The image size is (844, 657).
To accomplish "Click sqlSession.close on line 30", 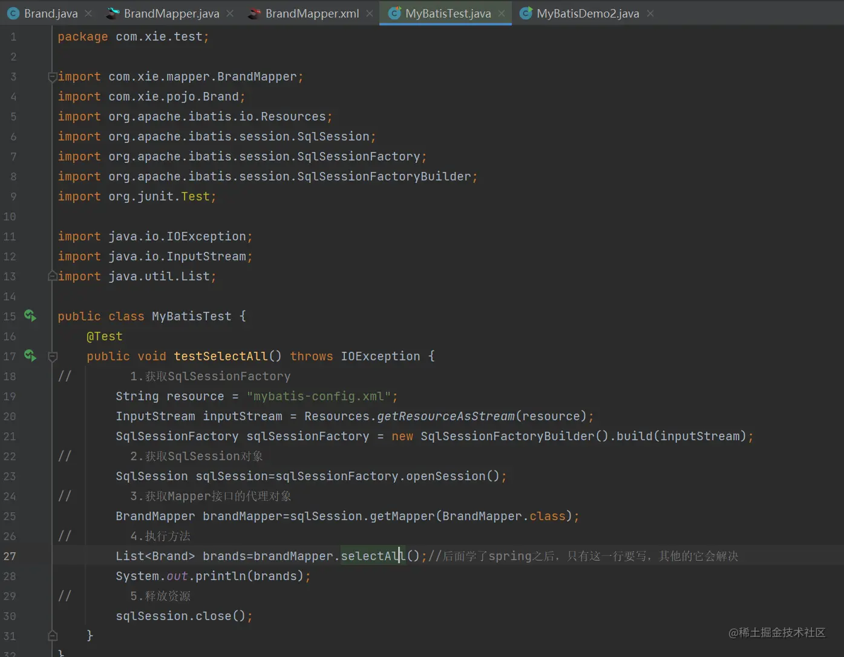I will [180, 616].
